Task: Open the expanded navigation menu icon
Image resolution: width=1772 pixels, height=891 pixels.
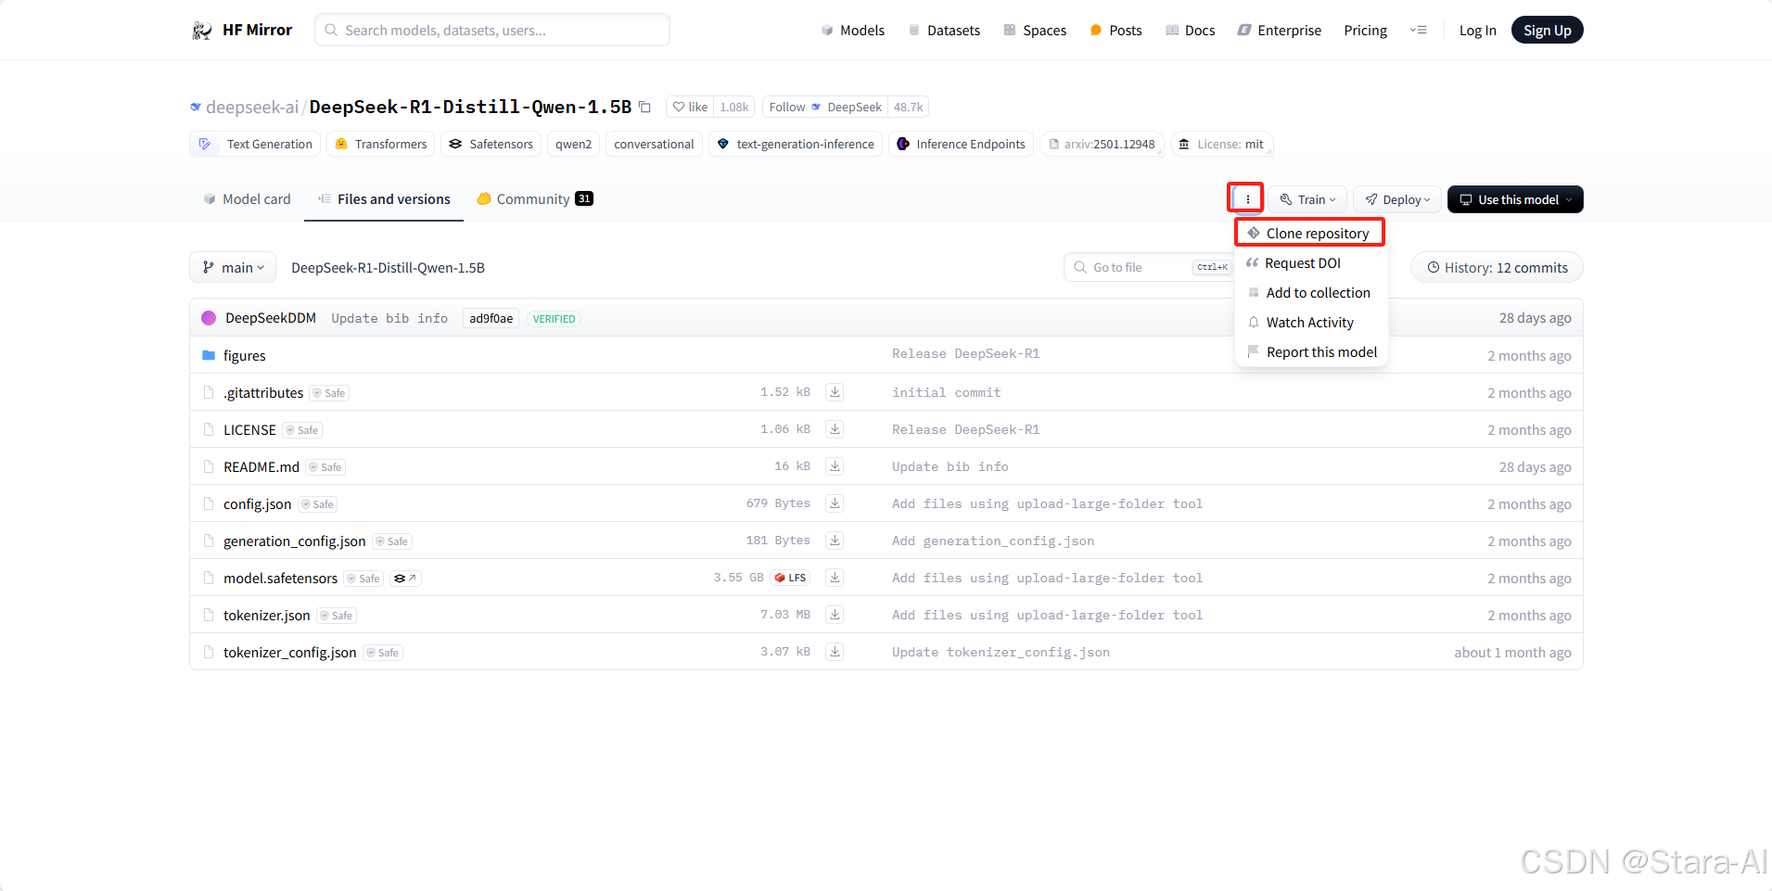Action: tap(1418, 31)
